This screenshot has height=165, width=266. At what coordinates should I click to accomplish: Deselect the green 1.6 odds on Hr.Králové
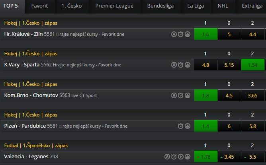[206, 34]
